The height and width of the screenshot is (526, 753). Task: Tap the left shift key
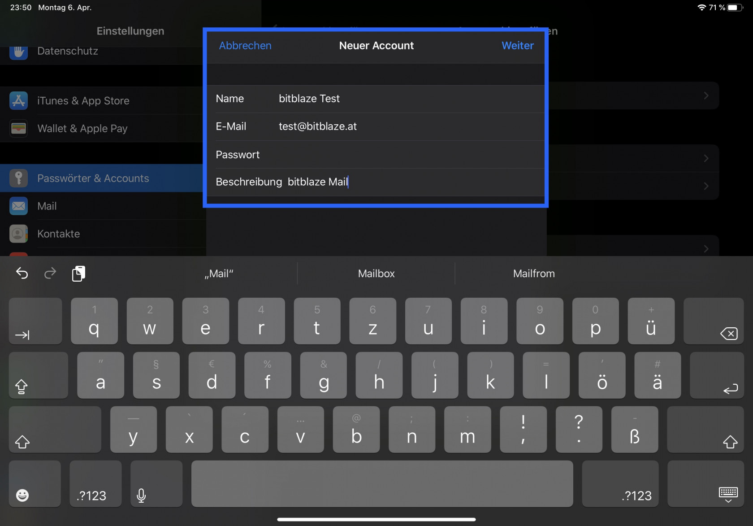55,430
